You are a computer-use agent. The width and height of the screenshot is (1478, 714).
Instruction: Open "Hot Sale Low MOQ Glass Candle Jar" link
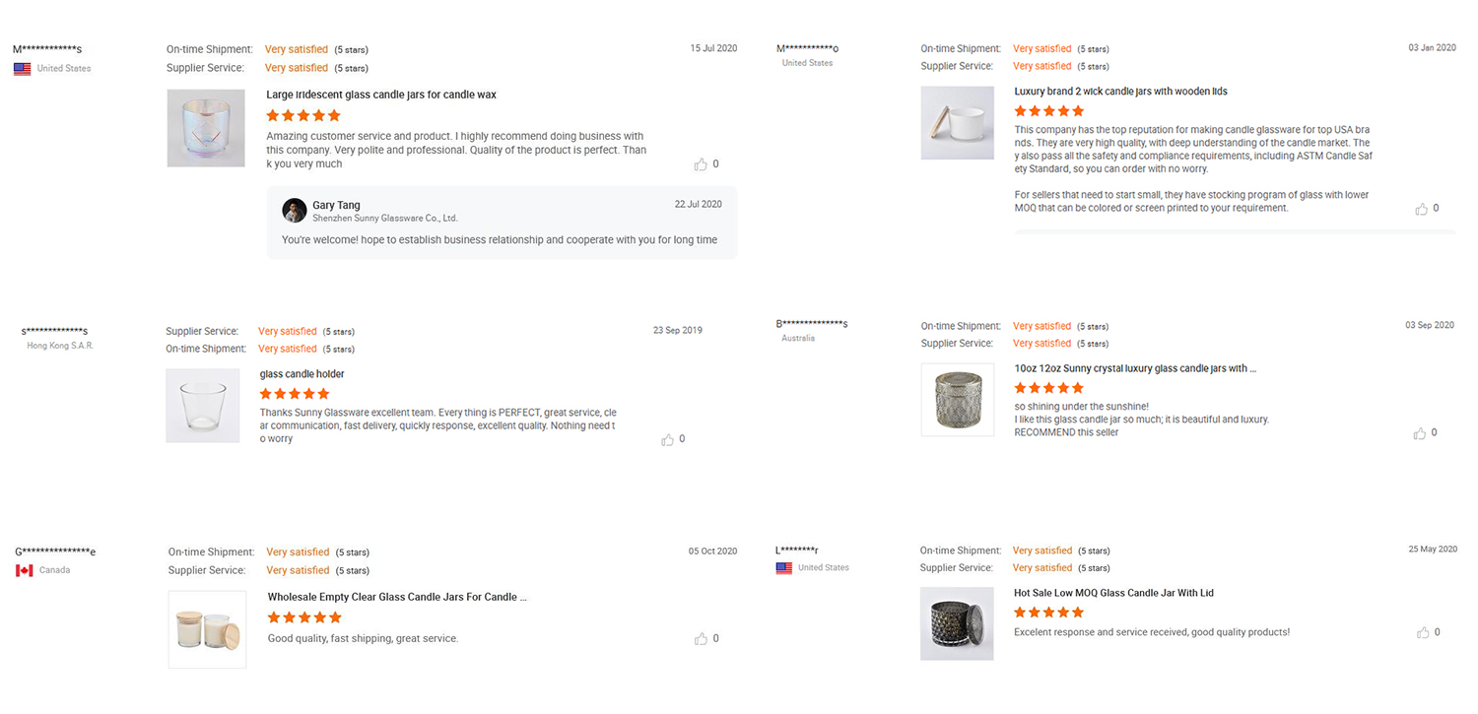click(1113, 593)
